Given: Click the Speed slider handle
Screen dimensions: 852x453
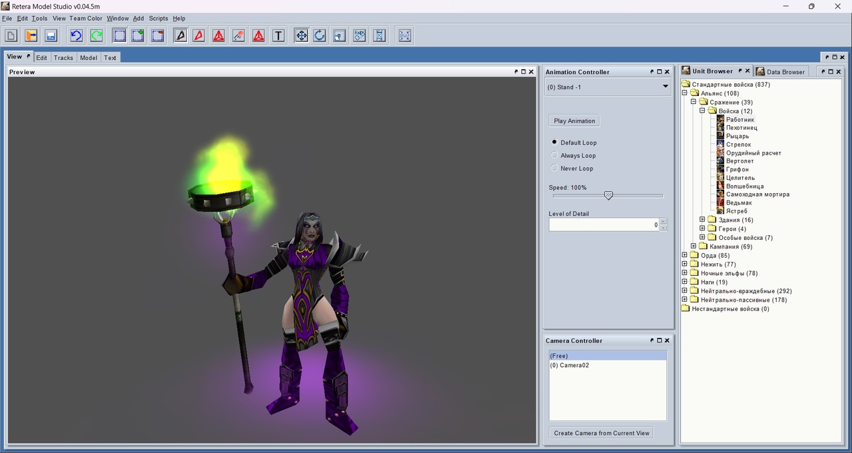Looking at the screenshot, I should pos(608,196).
